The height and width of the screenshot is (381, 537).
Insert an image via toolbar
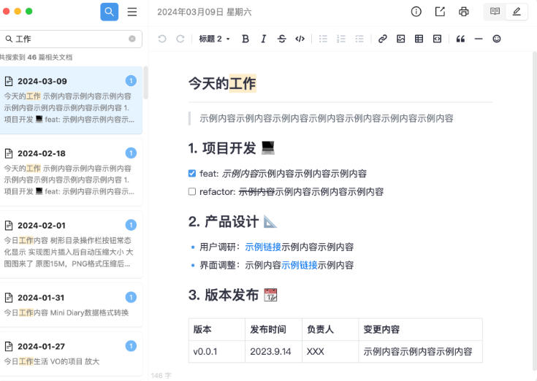(400, 39)
